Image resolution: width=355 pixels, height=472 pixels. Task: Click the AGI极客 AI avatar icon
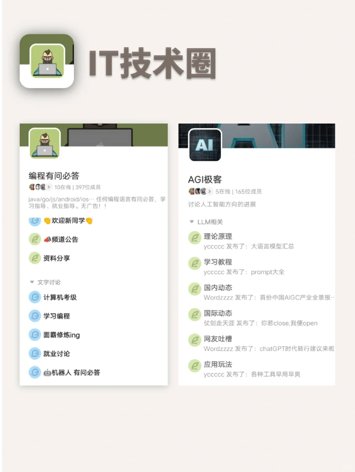[x=205, y=145]
